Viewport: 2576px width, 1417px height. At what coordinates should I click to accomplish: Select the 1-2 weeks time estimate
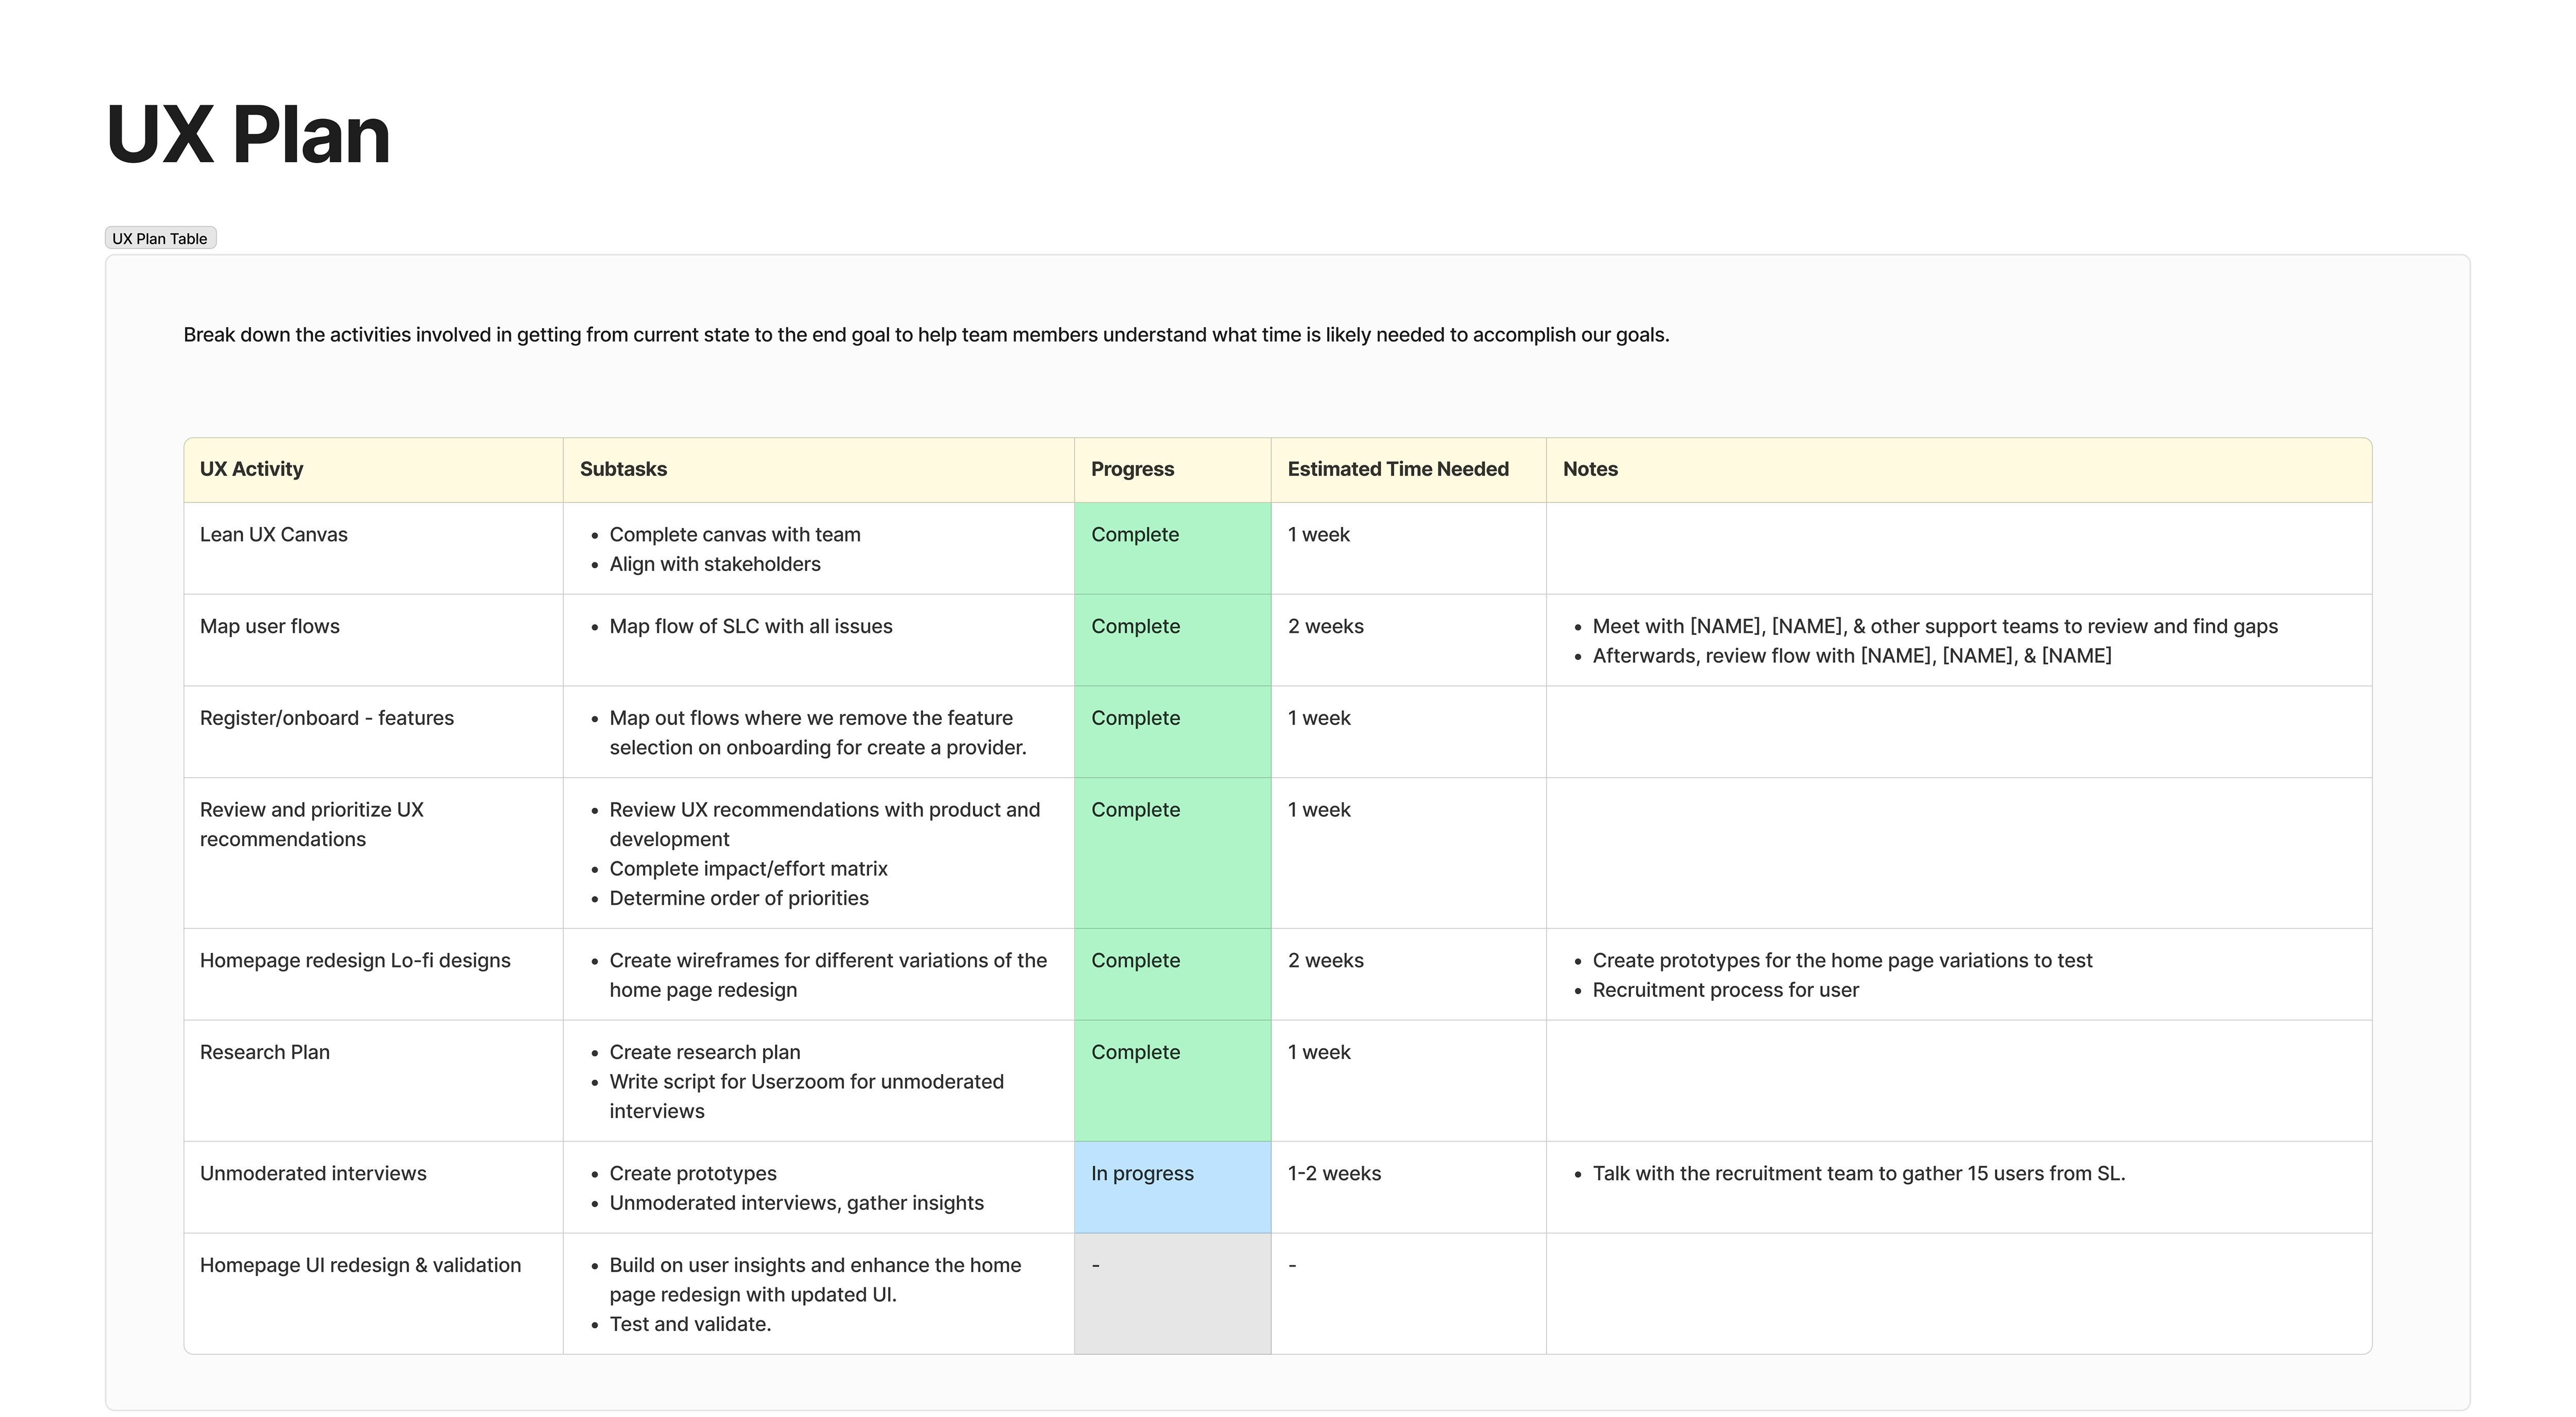tap(1333, 1173)
